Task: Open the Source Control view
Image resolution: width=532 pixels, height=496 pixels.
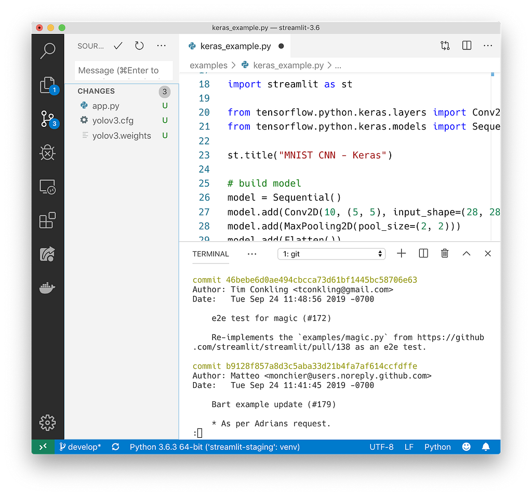Action: coord(47,119)
